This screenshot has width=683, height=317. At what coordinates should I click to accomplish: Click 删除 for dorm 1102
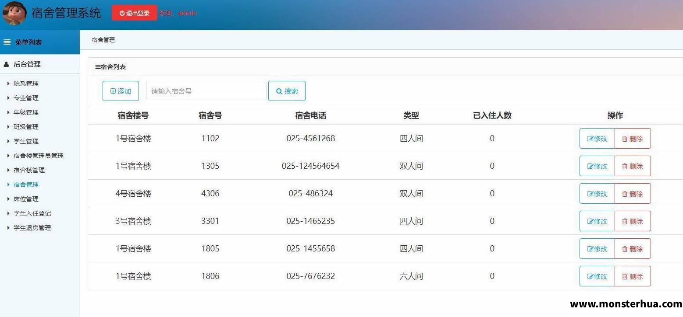point(633,139)
